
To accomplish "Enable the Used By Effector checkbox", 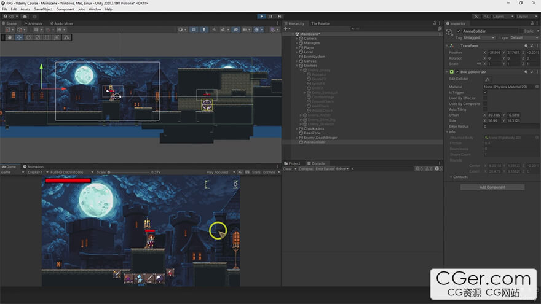I will click(485, 98).
